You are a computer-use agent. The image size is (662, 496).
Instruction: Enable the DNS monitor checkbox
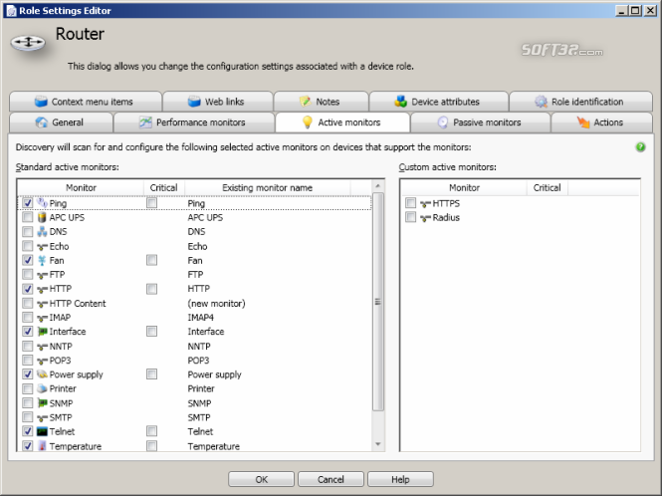pyautogui.click(x=28, y=231)
